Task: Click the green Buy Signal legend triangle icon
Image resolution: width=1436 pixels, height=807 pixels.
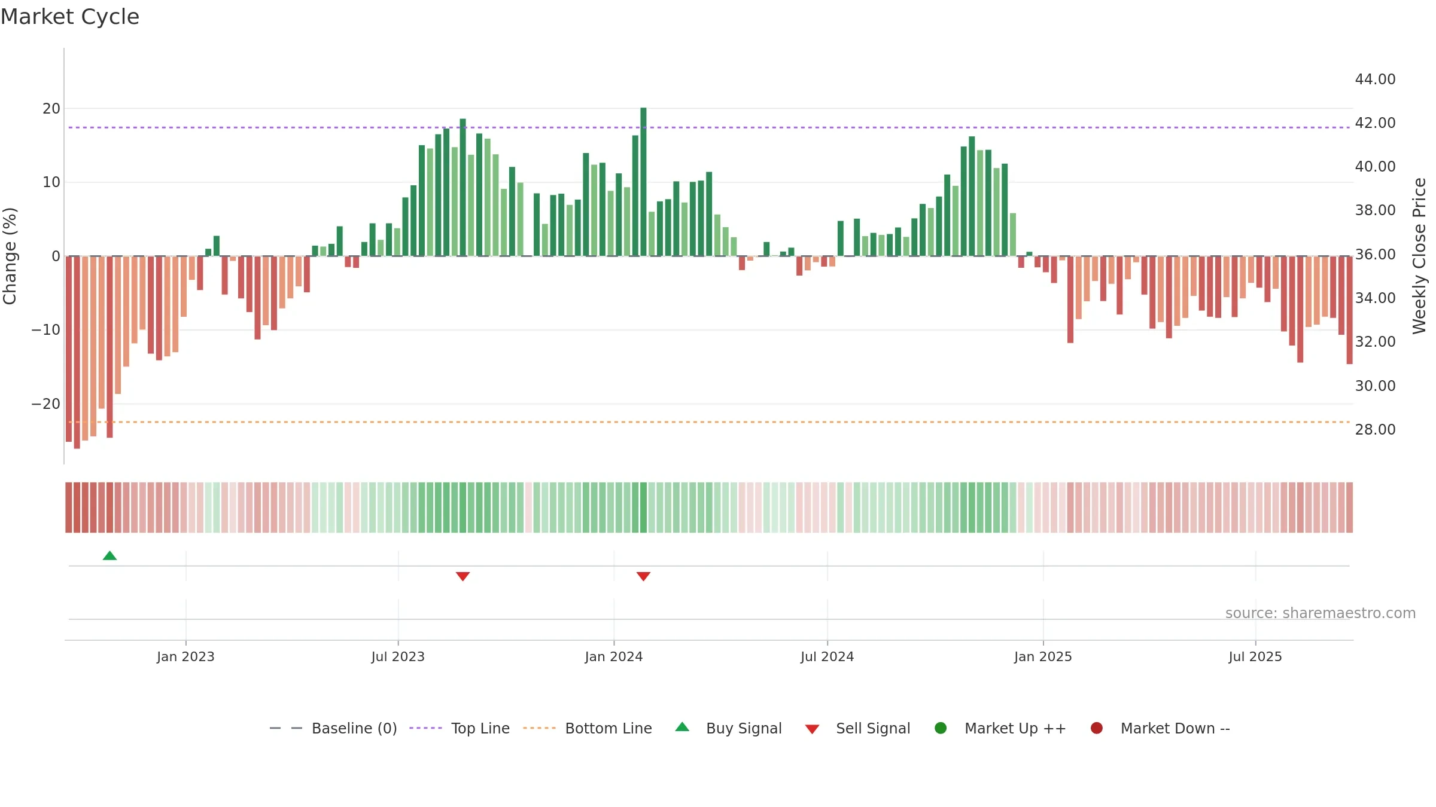Action: pos(682,727)
